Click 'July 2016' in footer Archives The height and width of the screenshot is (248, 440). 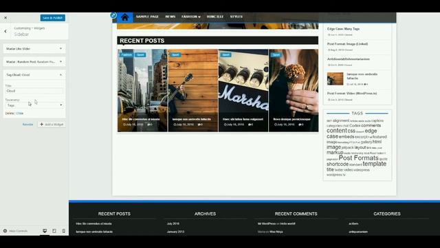pyautogui.click(x=173, y=224)
